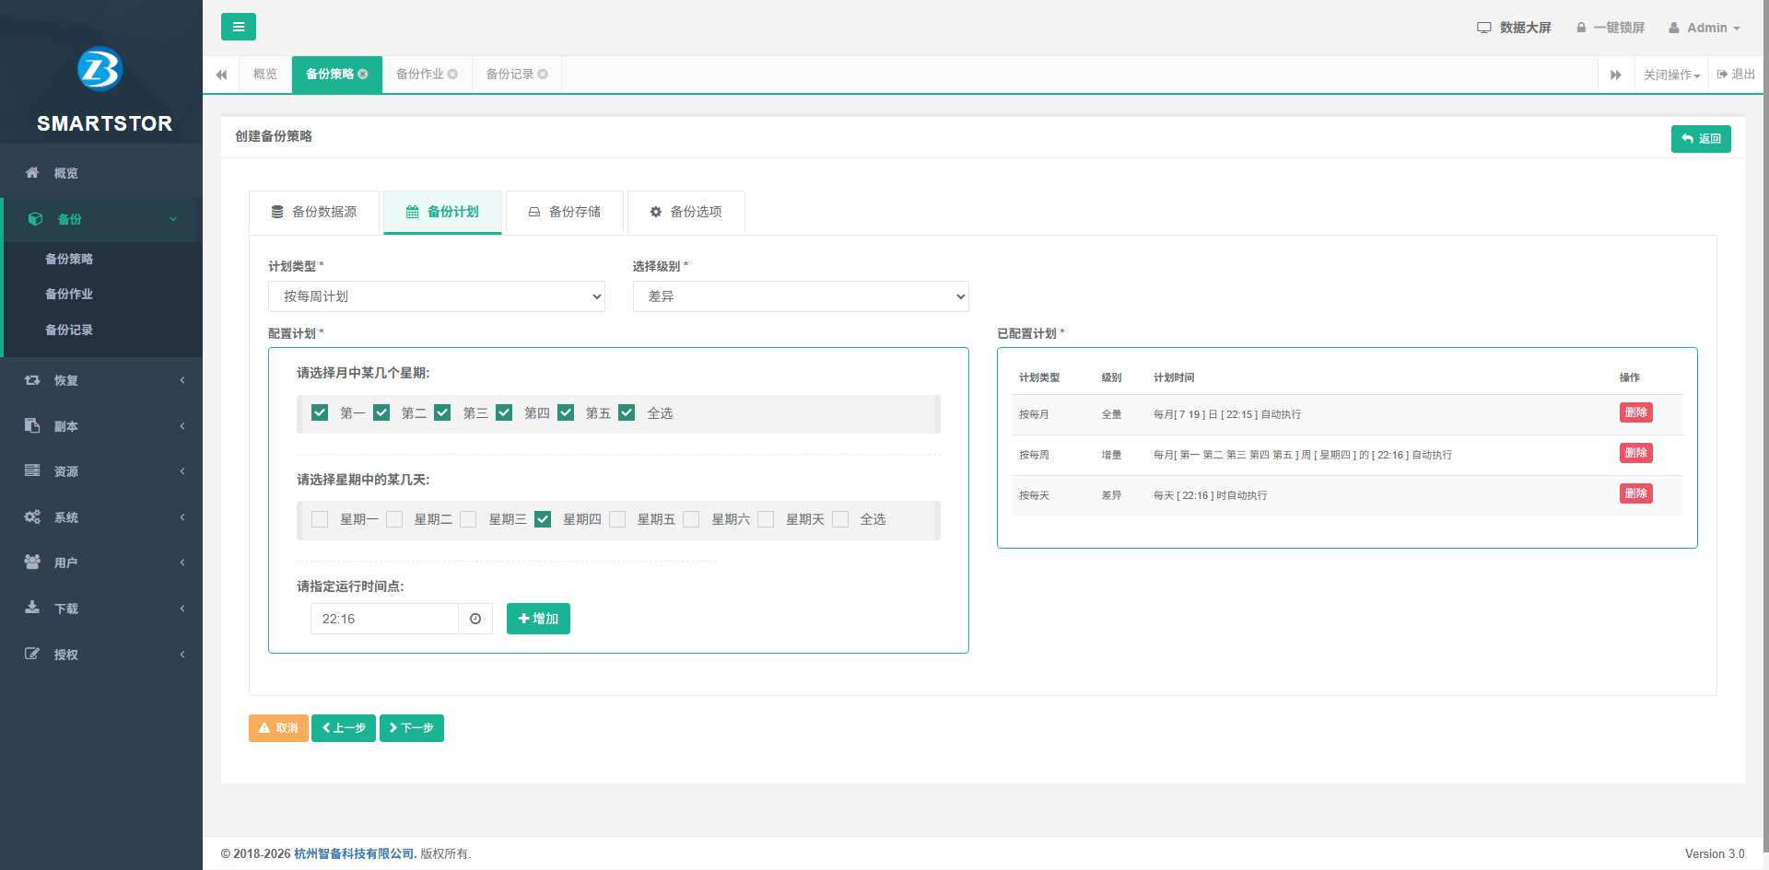1769x870 pixels.
Task: Open the 备份策略 sidebar submenu item
Action: pyautogui.click(x=69, y=259)
